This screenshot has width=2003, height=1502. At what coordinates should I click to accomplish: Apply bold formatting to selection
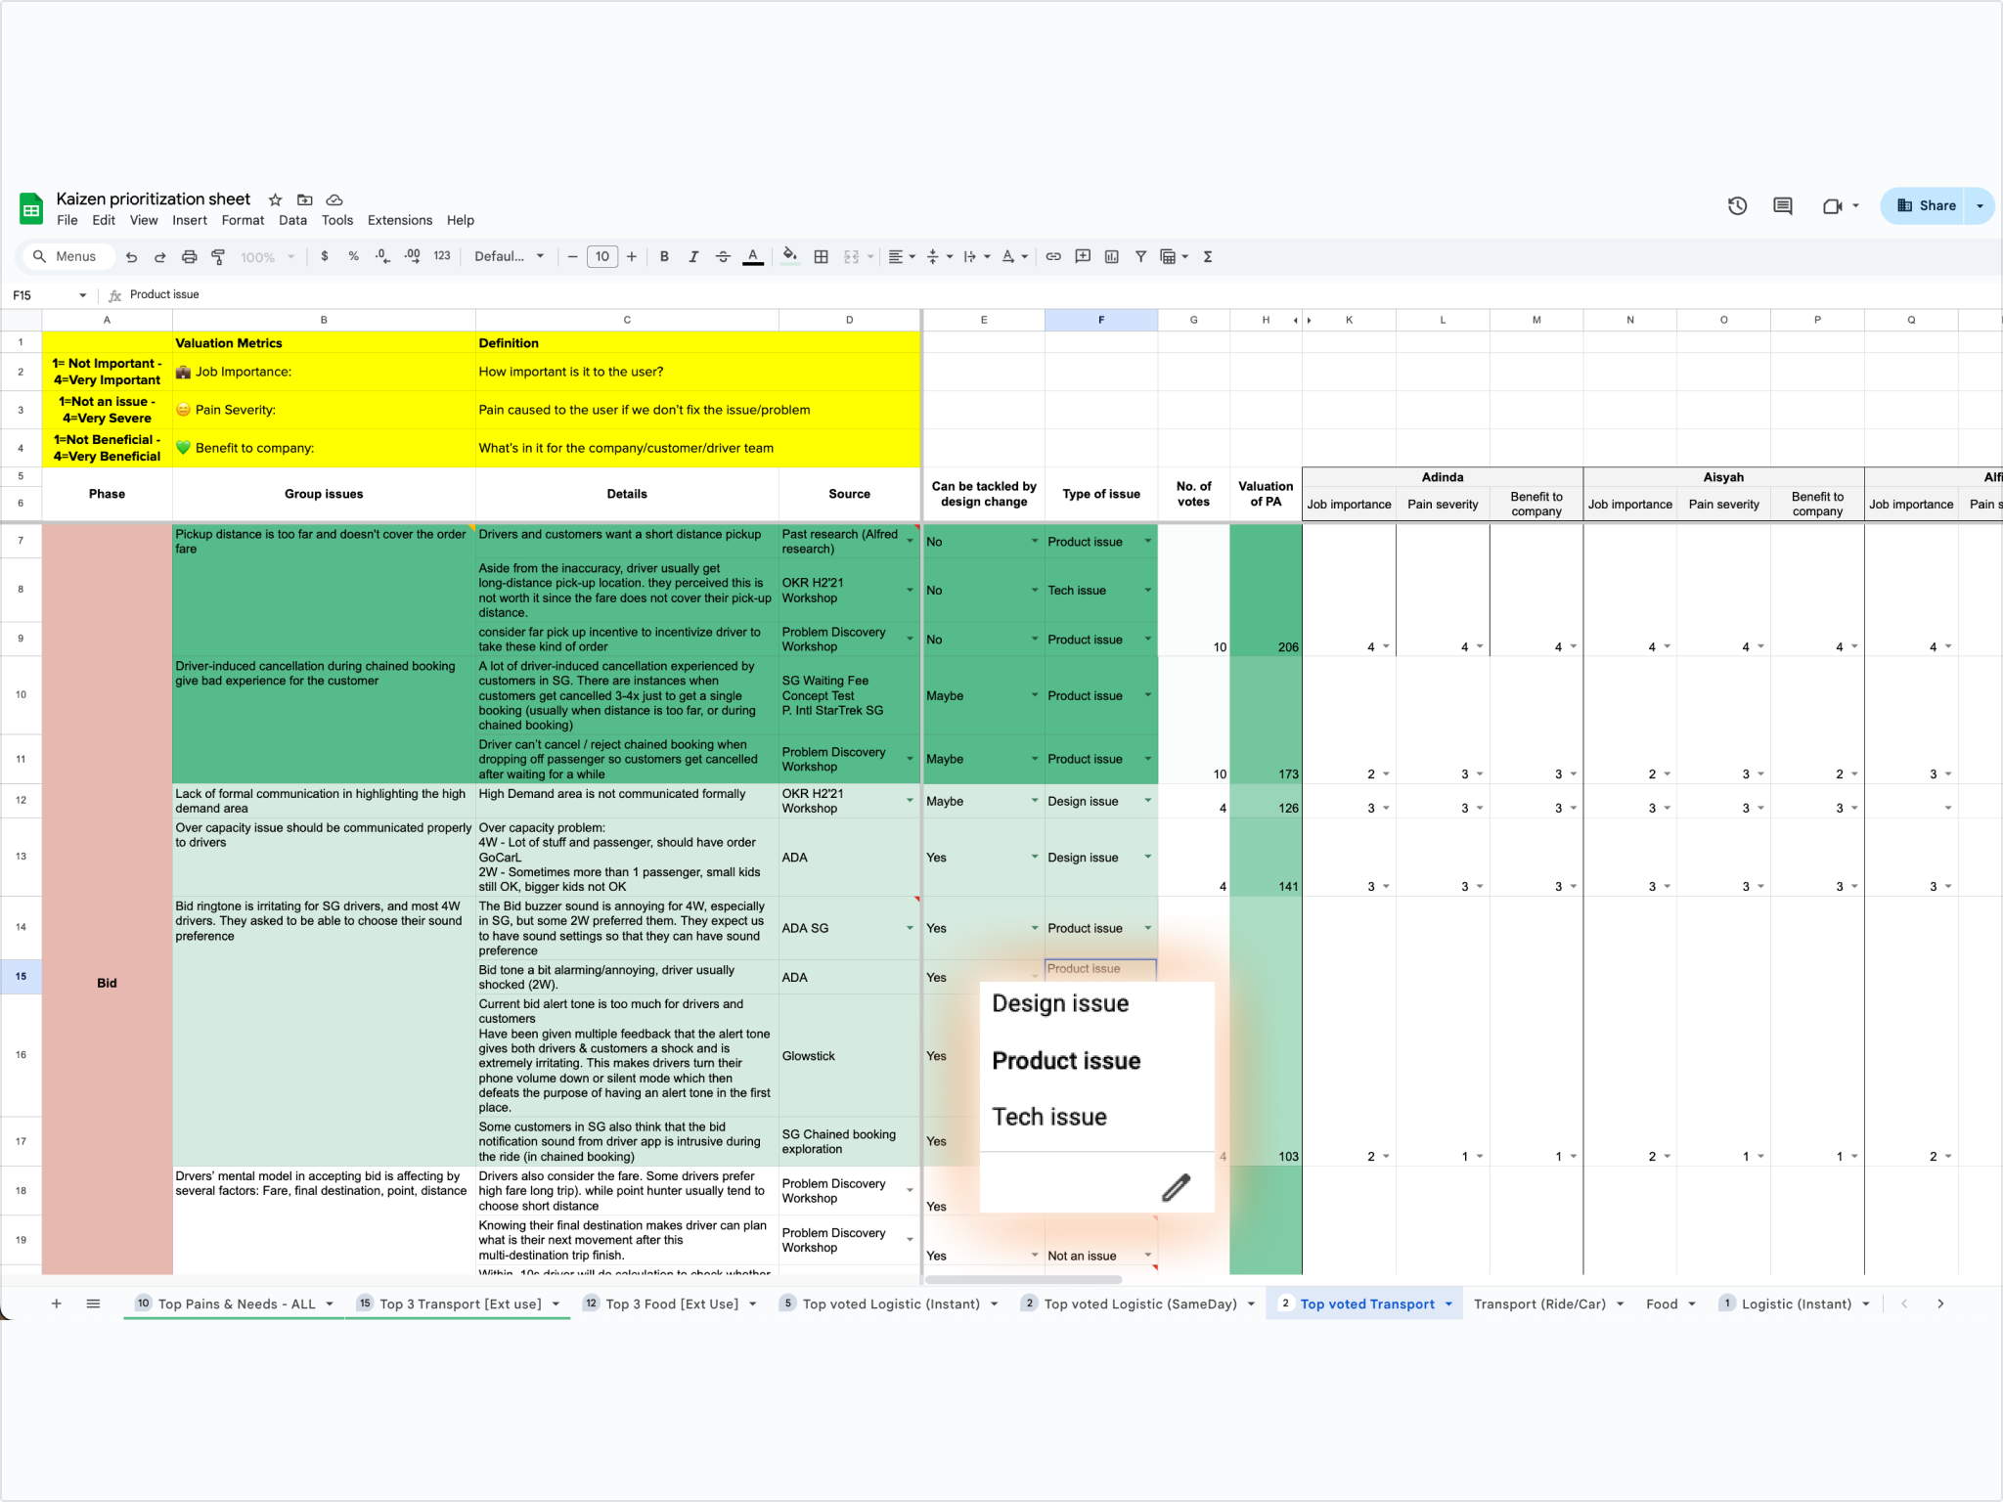coord(664,256)
